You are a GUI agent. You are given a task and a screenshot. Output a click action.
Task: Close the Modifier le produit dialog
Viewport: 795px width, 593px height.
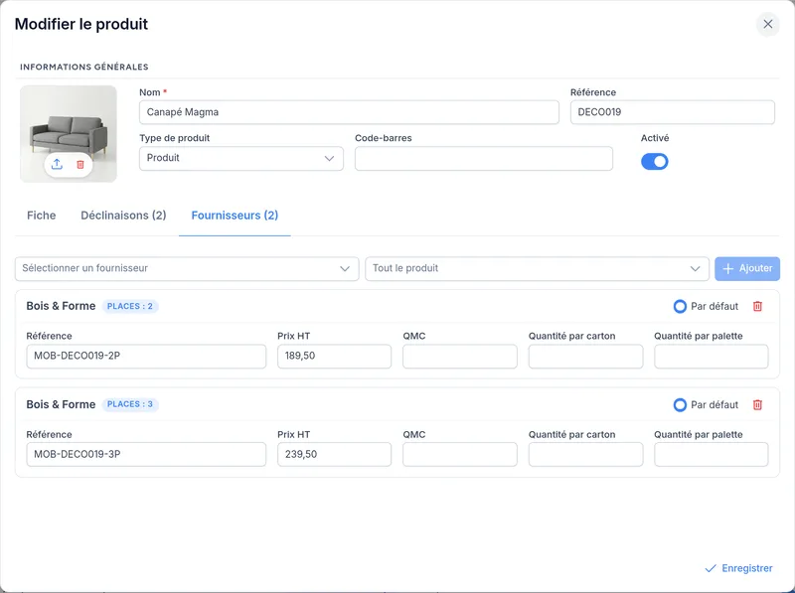click(x=767, y=24)
